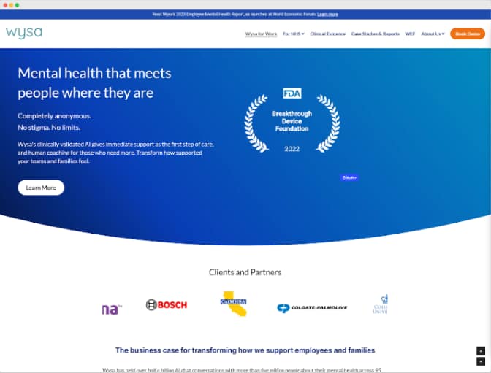Open Case Studies & Reports nav item

[375, 34]
